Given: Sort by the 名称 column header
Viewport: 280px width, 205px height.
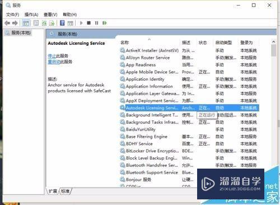Looking at the screenshot, I should (x=125, y=43).
